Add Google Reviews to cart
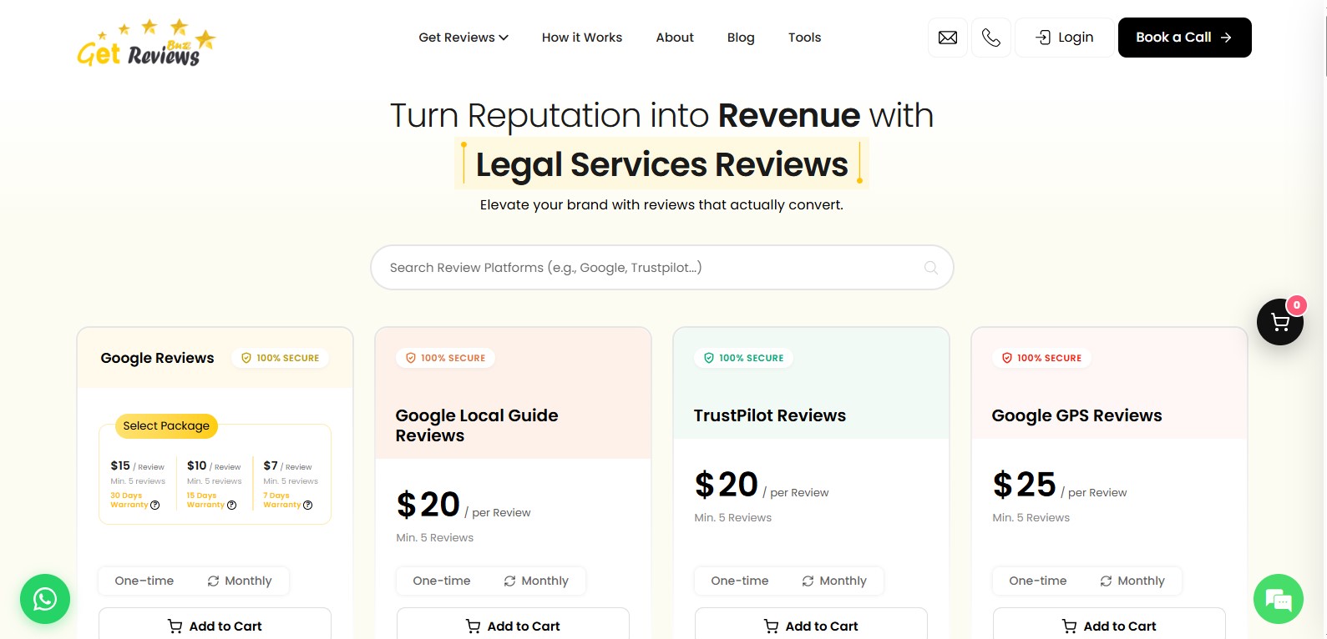Screen dimensions: 1327x639 tap(215, 626)
